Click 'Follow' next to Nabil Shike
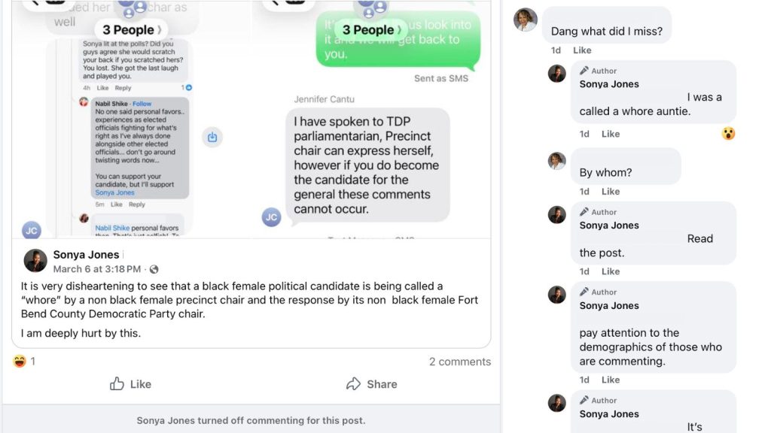Viewport: 771px width, 433px height. pos(142,104)
